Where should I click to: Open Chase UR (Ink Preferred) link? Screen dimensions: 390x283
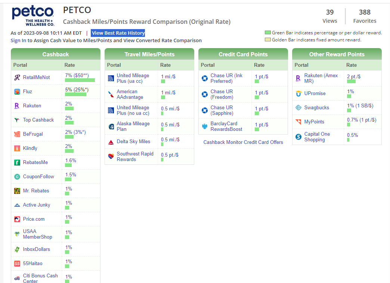coord(226,78)
